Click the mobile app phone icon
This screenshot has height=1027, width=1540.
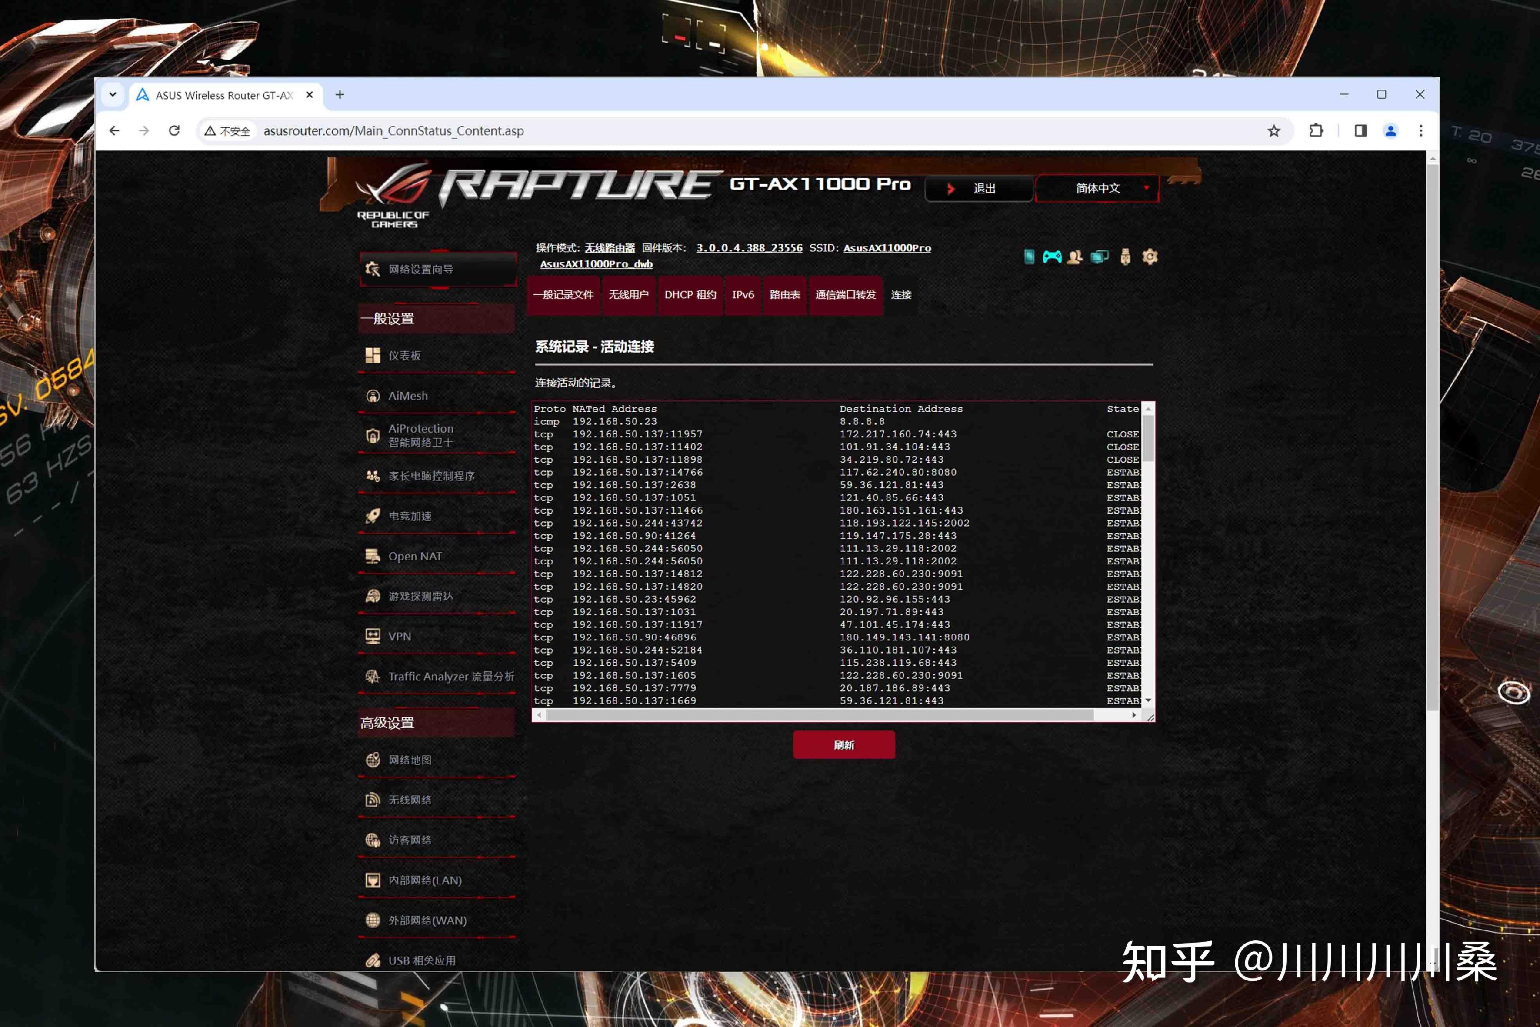(x=1029, y=257)
